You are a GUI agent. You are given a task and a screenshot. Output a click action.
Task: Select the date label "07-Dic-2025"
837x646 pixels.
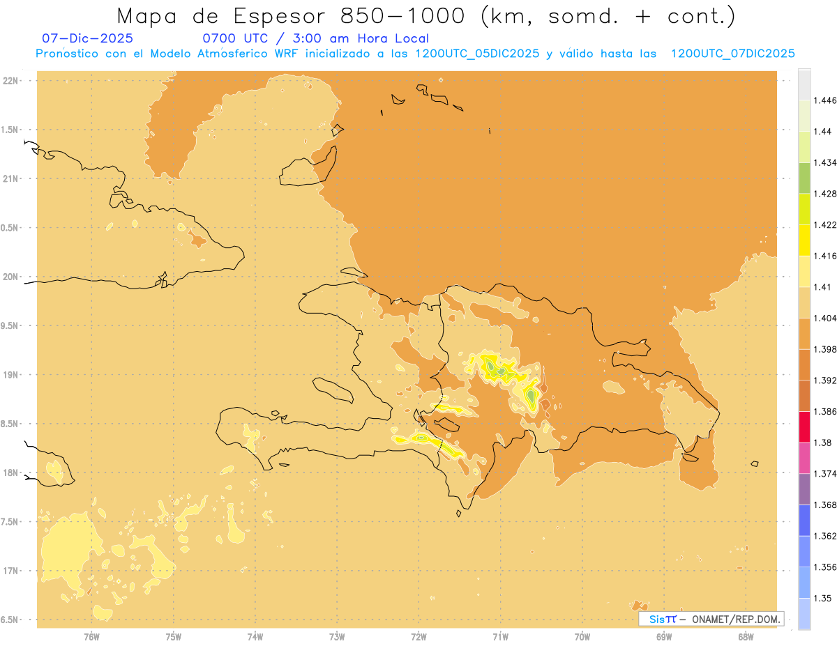(x=87, y=38)
